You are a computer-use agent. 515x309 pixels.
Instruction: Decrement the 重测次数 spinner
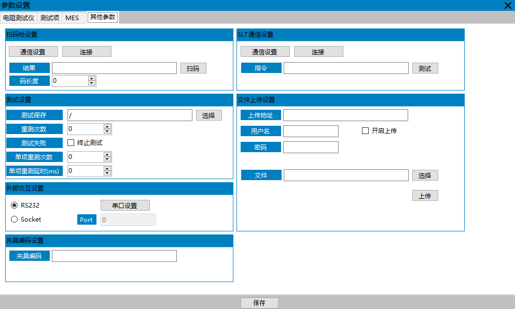pyautogui.click(x=107, y=131)
